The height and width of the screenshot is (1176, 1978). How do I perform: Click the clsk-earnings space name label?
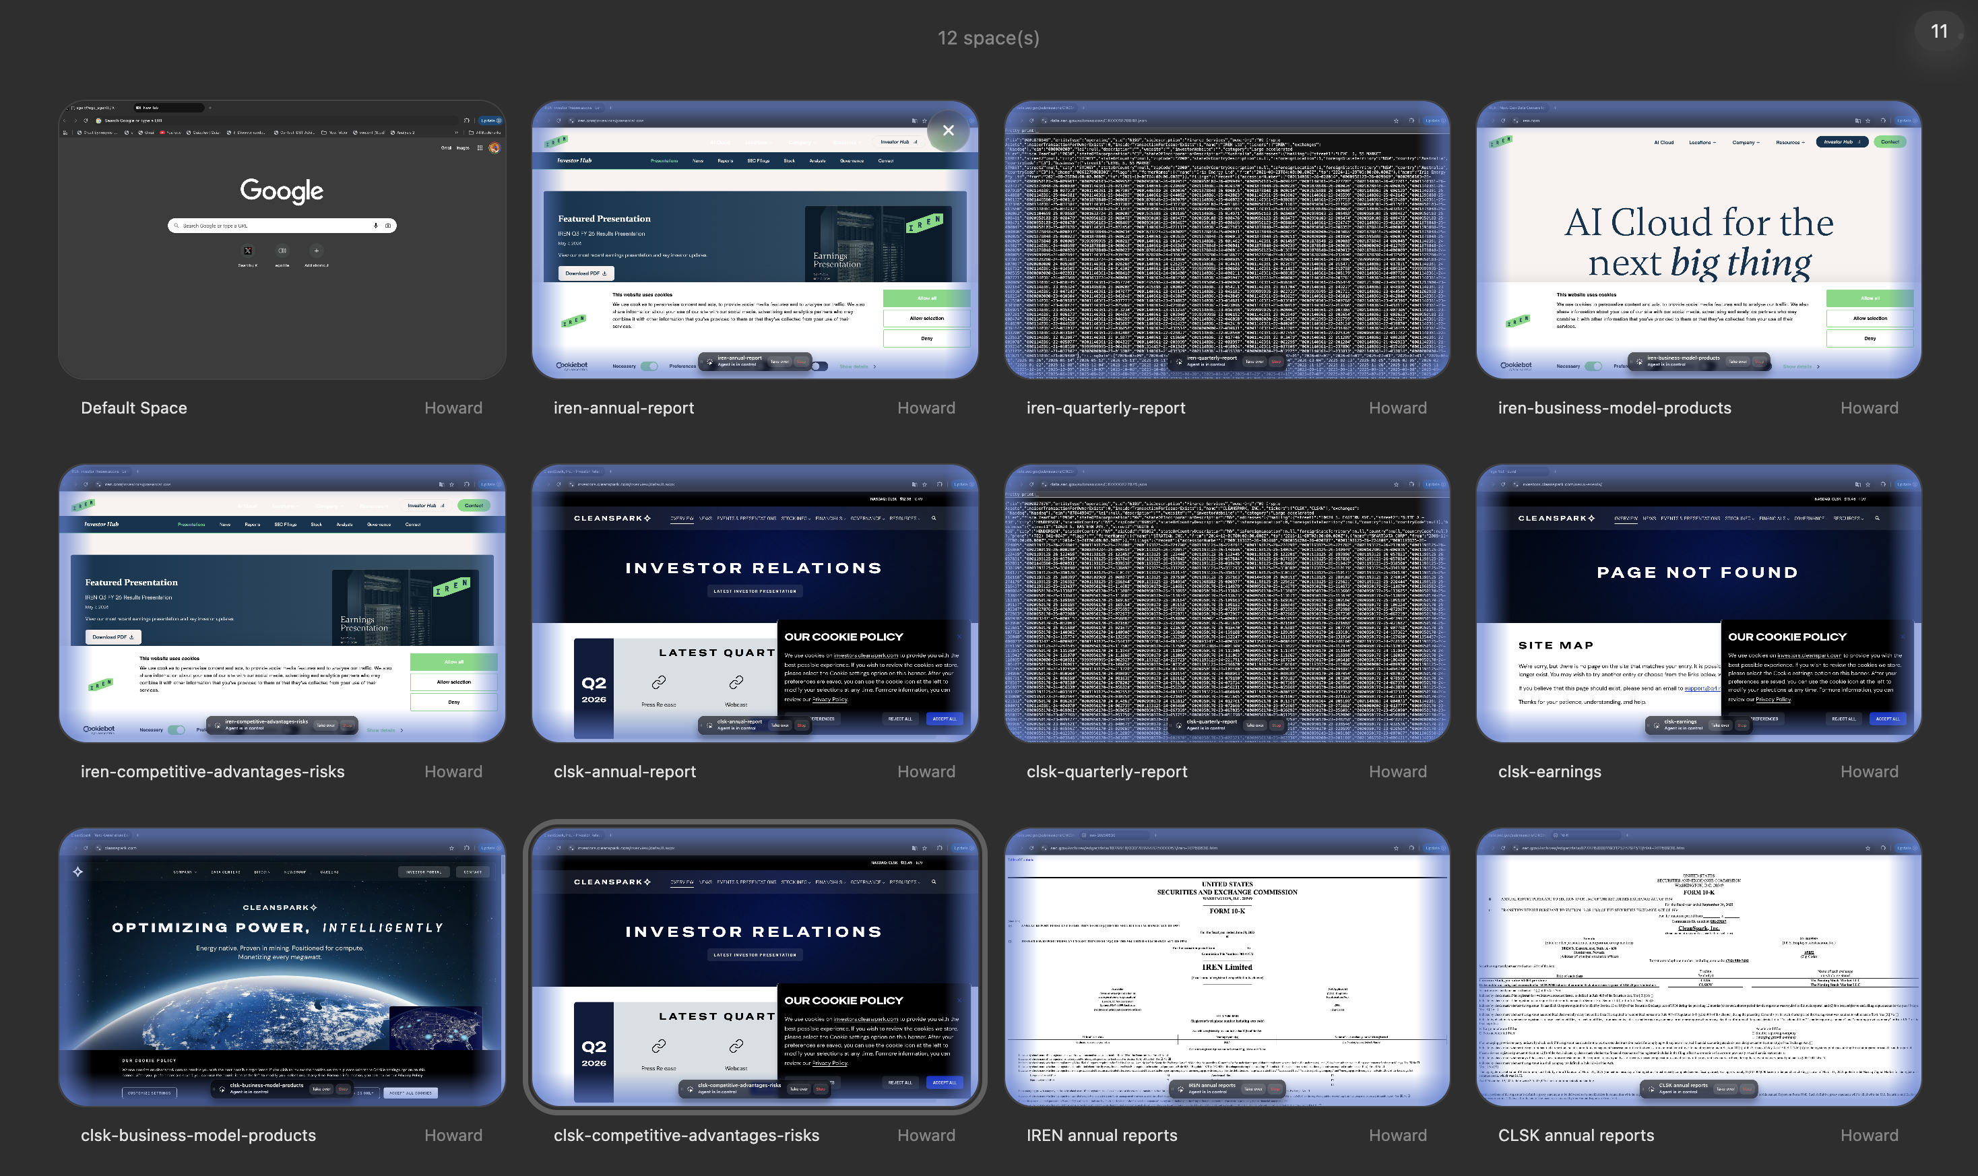[1550, 772]
